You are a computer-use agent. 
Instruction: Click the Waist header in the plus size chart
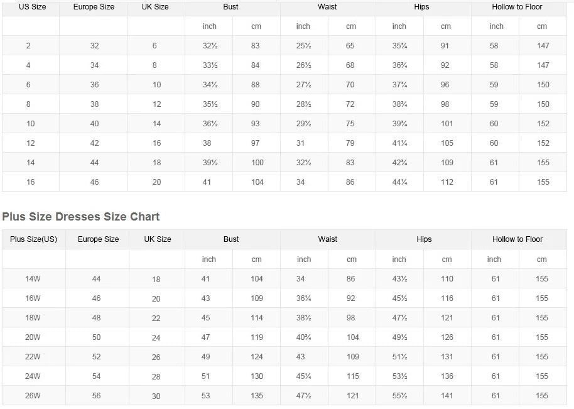point(327,239)
